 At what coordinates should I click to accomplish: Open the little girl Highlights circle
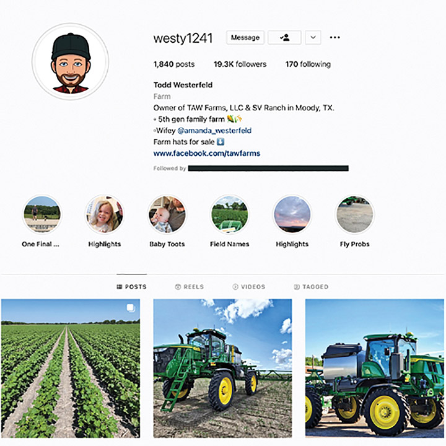(x=105, y=214)
